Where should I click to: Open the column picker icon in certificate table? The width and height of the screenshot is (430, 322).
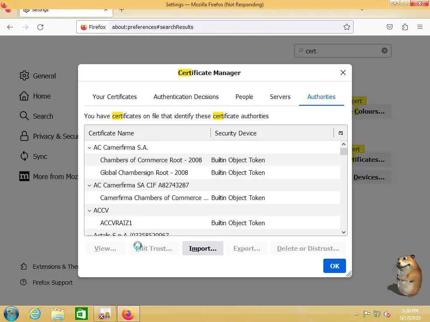[x=341, y=133]
